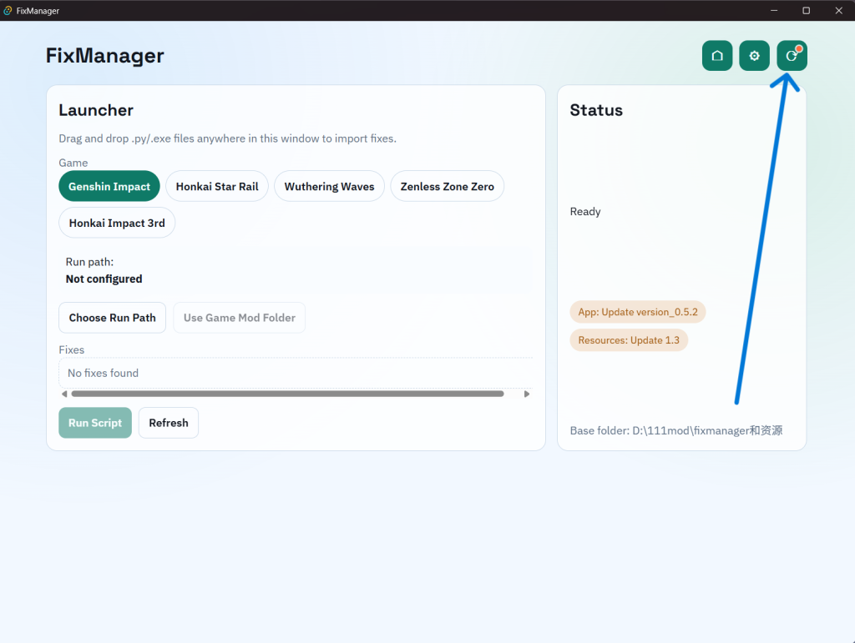Click the update icon with red dot
Viewport: 855px width, 643px height.
click(x=792, y=56)
